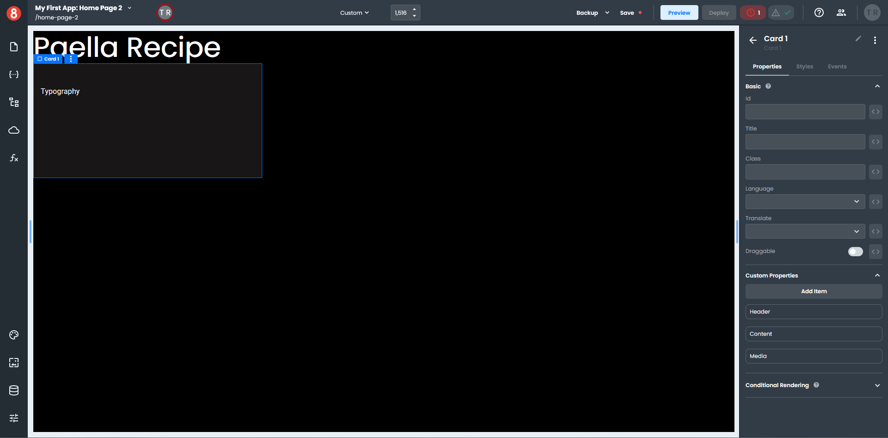Switch to the Events tab
This screenshot has height=438, width=888.
(837, 67)
